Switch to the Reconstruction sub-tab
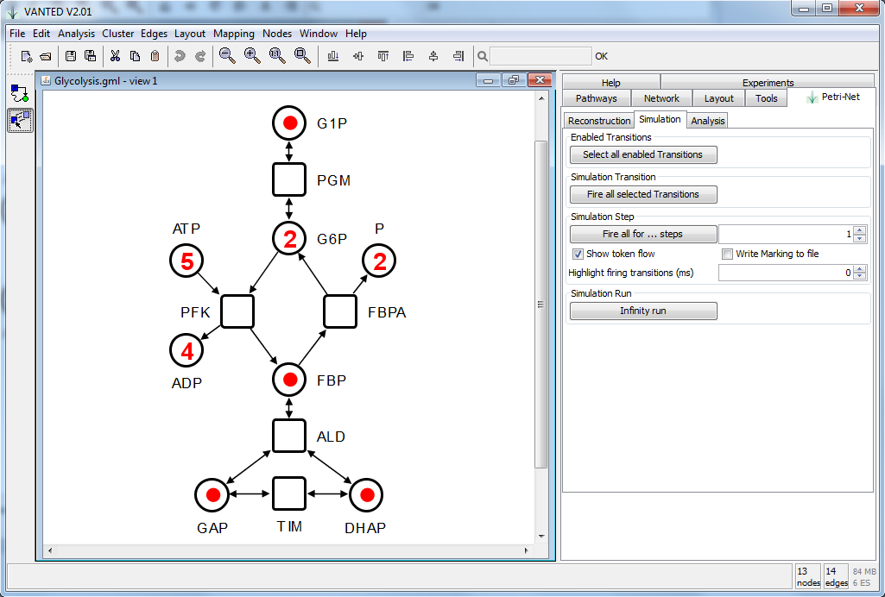Image resolution: width=885 pixels, height=597 pixels. [599, 121]
